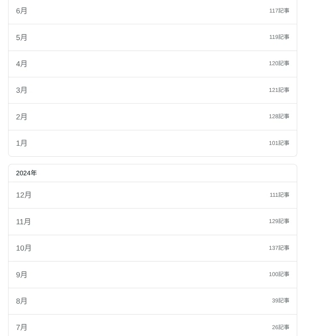
Task: Click the 137記事 count for October
Action: (279, 248)
